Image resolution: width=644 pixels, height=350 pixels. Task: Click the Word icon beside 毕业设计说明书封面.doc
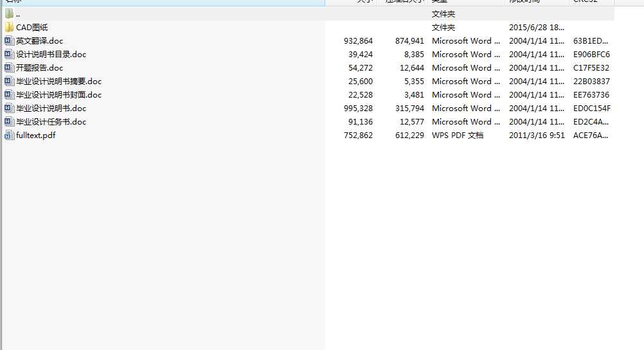pyautogui.click(x=9, y=95)
